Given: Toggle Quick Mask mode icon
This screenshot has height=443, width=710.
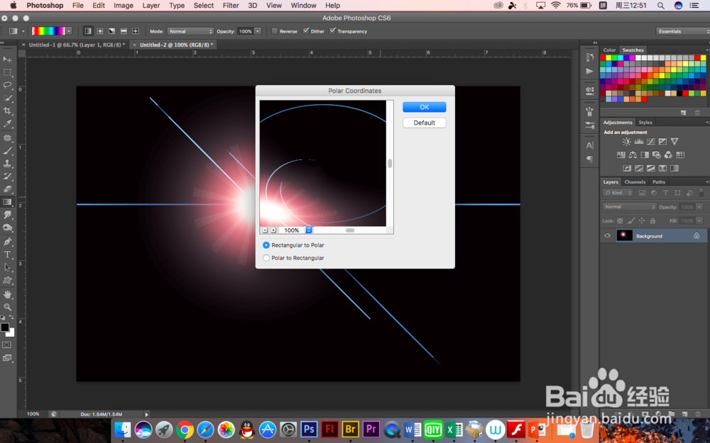Looking at the screenshot, I should click(7, 345).
